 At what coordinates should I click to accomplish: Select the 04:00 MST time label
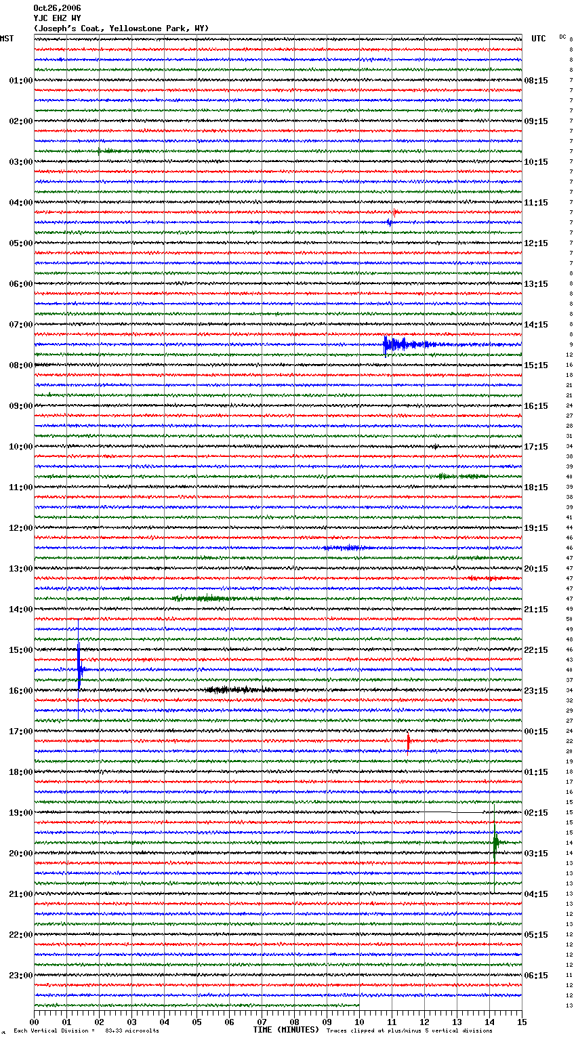(x=20, y=203)
